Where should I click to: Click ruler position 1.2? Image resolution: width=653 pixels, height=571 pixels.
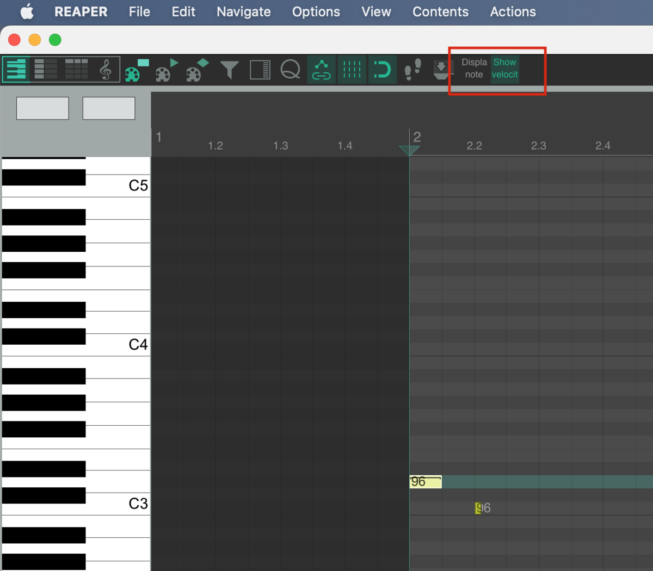click(x=215, y=146)
